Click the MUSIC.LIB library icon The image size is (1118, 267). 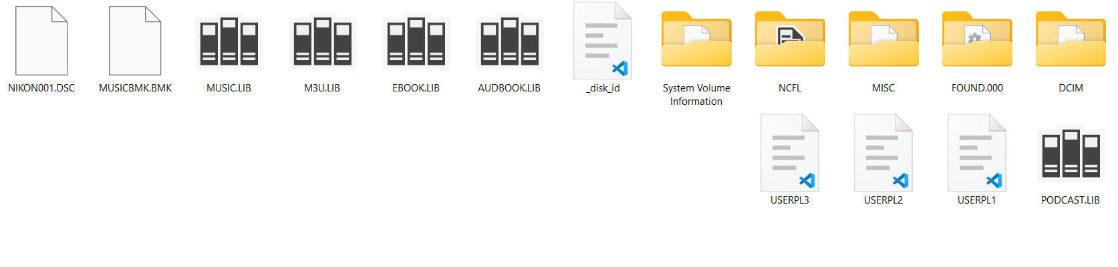pyautogui.click(x=229, y=43)
